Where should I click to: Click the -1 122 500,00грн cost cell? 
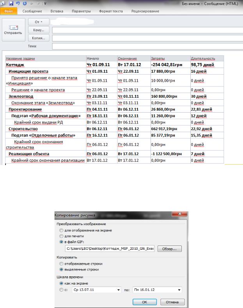pyautogui.click(x=170, y=154)
